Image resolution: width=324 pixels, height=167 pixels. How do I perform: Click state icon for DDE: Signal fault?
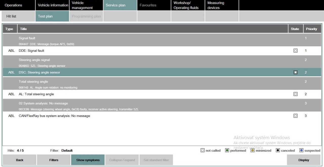(x=295, y=51)
